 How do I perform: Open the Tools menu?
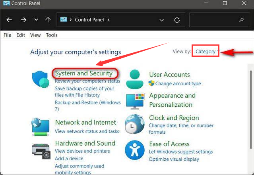tap(52, 35)
